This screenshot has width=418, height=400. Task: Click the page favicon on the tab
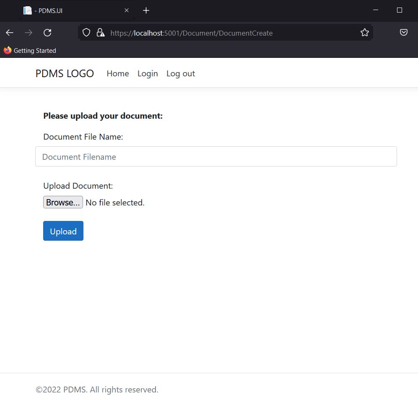27,10
